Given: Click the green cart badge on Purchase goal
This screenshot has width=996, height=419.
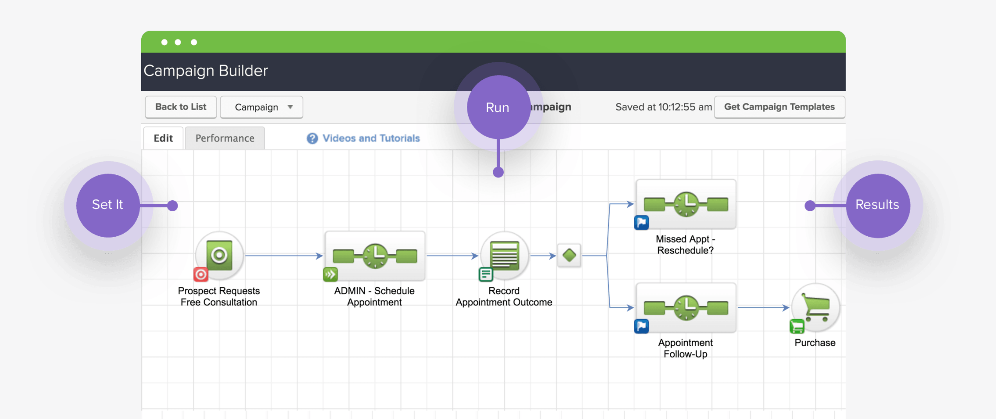Looking at the screenshot, I should [x=797, y=327].
